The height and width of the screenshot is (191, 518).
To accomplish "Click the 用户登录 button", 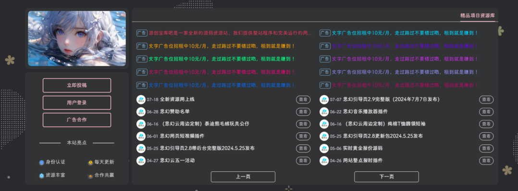I will pyautogui.click(x=77, y=102).
